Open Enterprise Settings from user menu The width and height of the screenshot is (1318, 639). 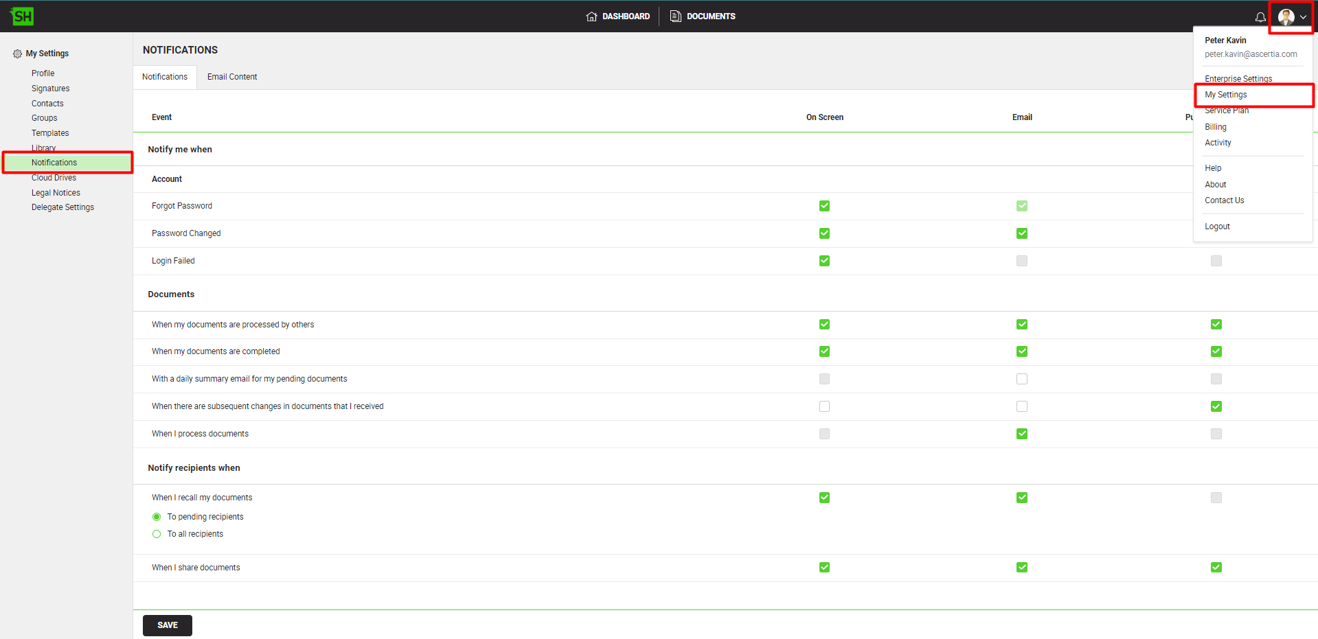coord(1238,79)
